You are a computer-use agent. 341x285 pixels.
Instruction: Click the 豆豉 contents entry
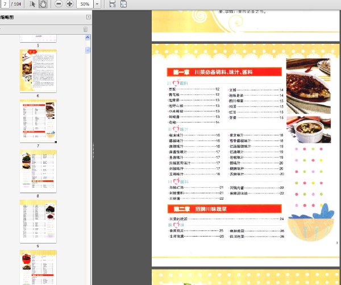point(194,89)
